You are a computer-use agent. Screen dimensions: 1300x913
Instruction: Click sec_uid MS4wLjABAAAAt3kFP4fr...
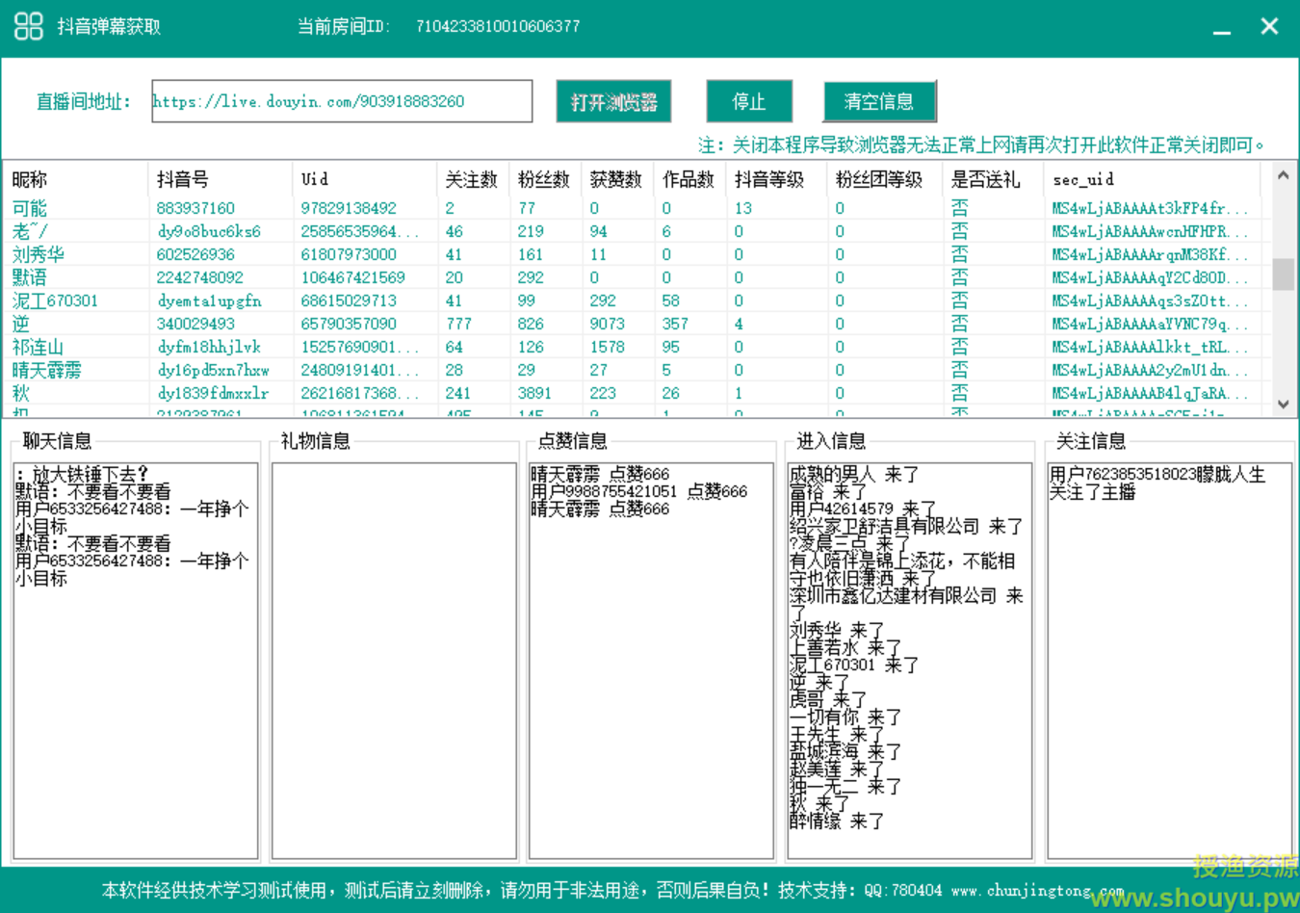(x=1150, y=208)
